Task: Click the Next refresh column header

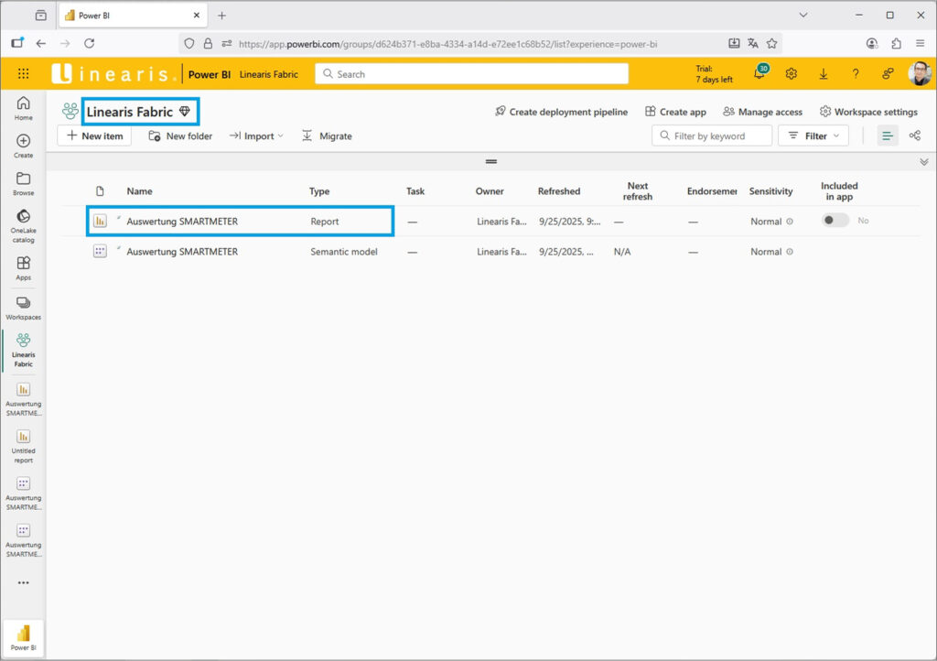Action: click(x=638, y=191)
